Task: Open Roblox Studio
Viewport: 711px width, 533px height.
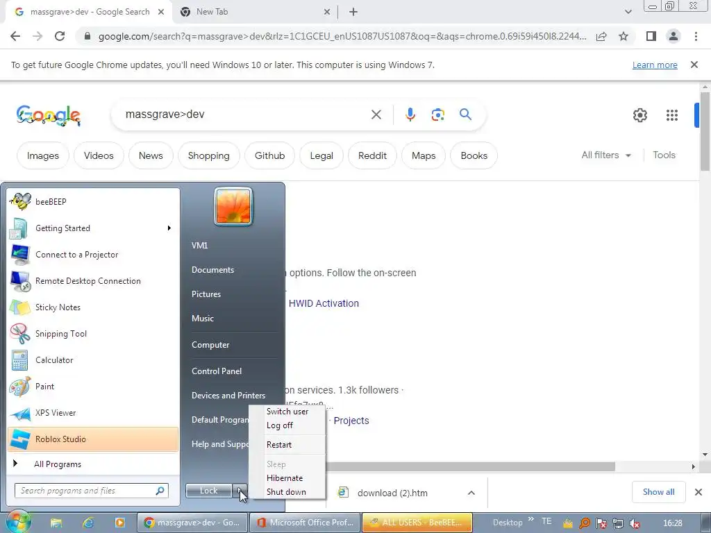Action: click(x=92, y=439)
